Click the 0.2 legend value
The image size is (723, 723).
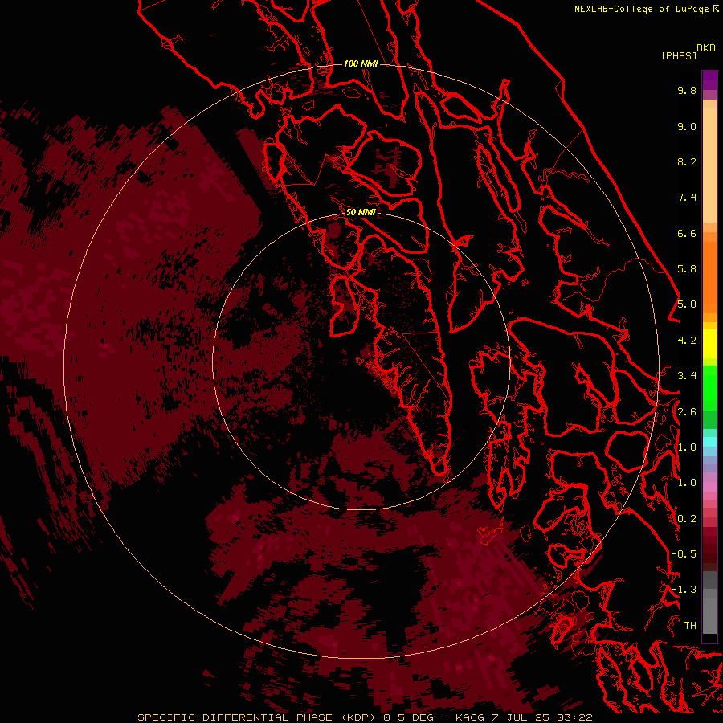(687, 519)
